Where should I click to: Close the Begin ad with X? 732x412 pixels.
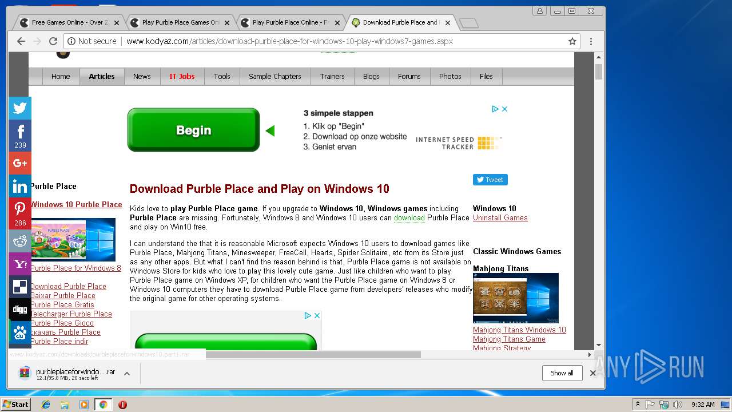pos(505,109)
